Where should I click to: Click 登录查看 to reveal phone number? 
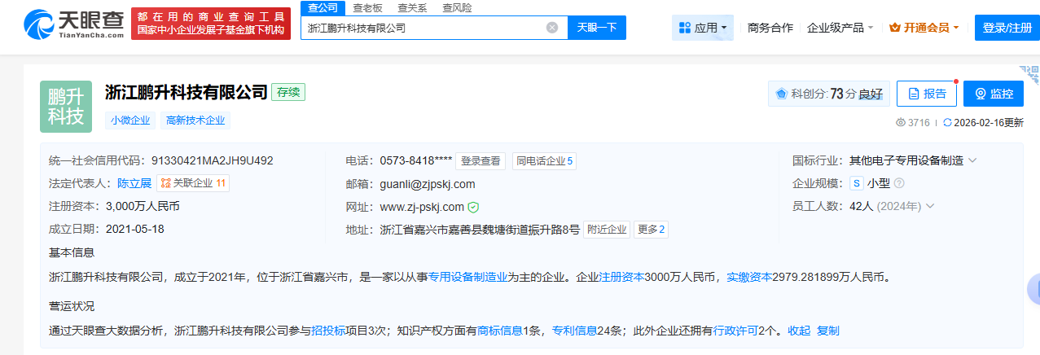click(480, 161)
